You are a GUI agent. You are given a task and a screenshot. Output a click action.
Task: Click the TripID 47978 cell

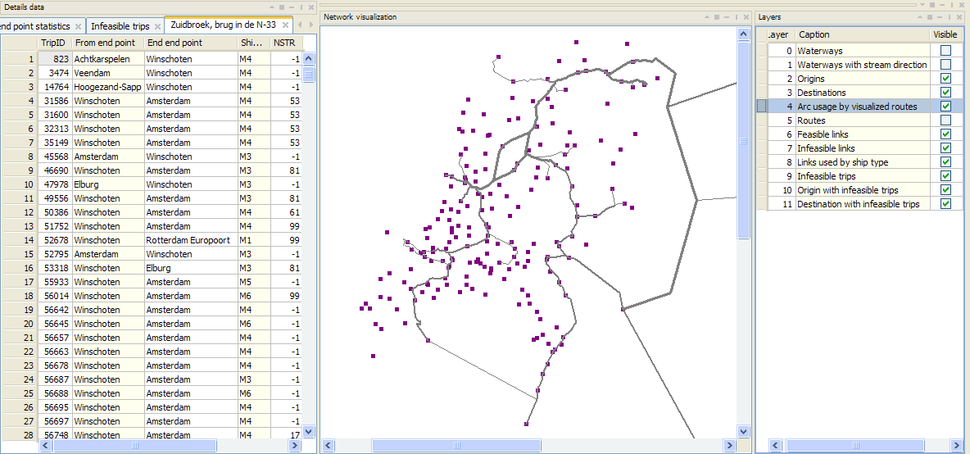coord(54,184)
